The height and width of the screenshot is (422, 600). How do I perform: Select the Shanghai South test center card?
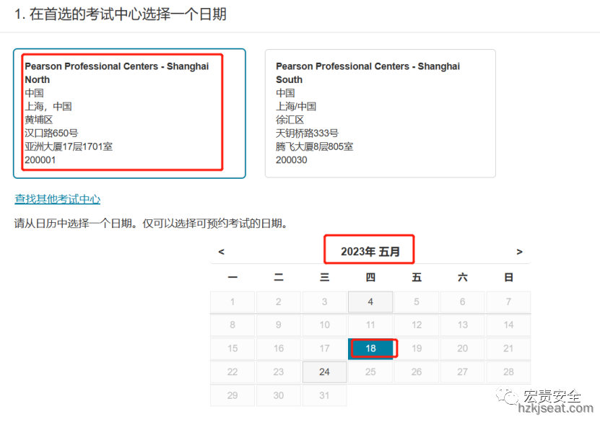click(x=381, y=113)
